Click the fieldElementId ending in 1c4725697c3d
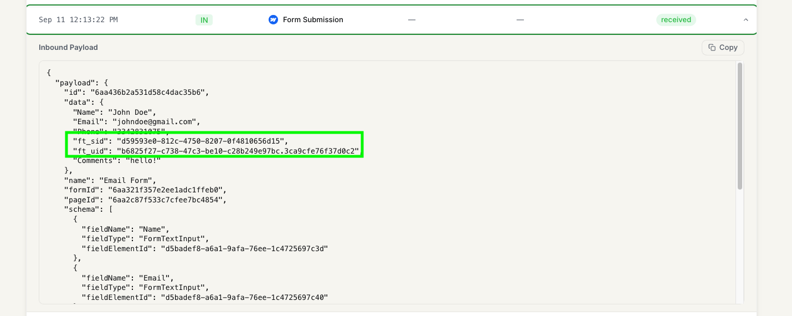Image resolution: width=792 pixels, height=316 pixels. (205, 249)
